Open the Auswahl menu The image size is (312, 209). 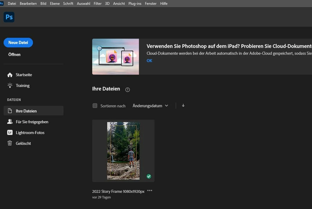coord(83,4)
